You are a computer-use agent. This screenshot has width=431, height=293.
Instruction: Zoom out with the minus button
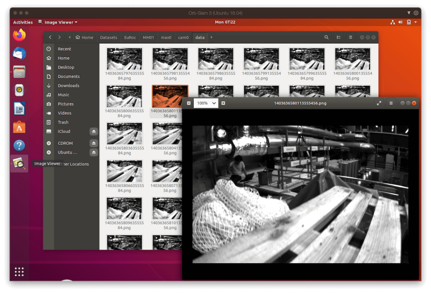189,103
